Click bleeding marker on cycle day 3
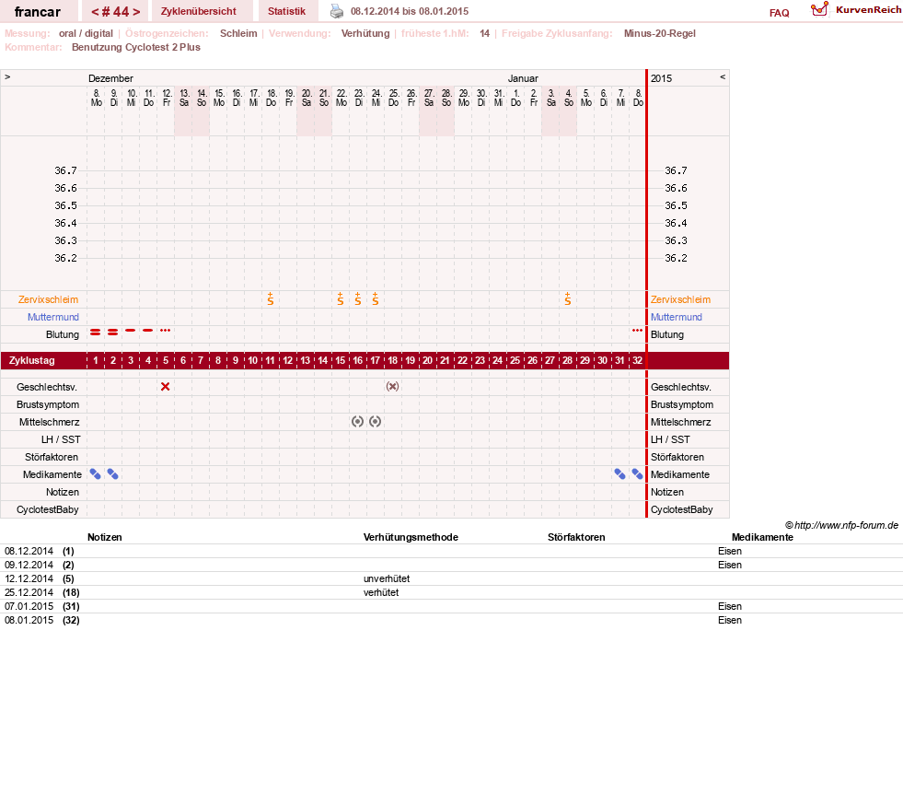Screen dimensions: 903x794 [130, 330]
